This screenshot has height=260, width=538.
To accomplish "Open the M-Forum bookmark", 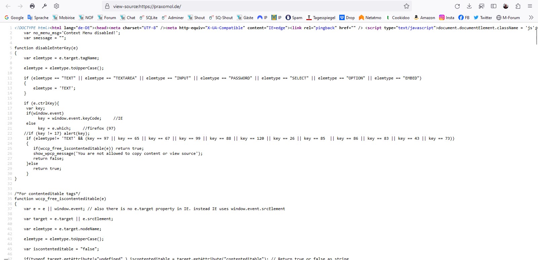I will [508, 17].
